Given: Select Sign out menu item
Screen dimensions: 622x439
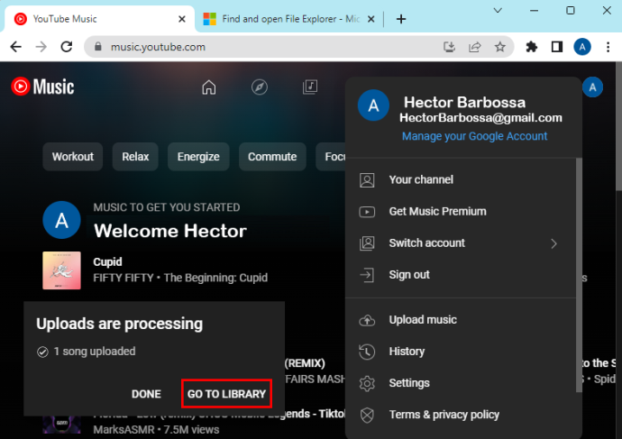Looking at the screenshot, I should pyautogui.click(x=461, y=275).
